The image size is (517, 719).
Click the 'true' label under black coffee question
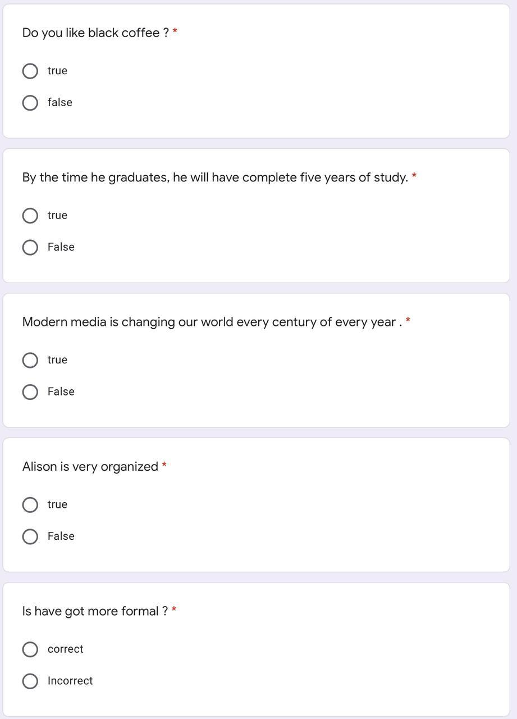[x=57, y=71]
